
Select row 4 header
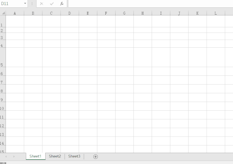click(3, 44)
